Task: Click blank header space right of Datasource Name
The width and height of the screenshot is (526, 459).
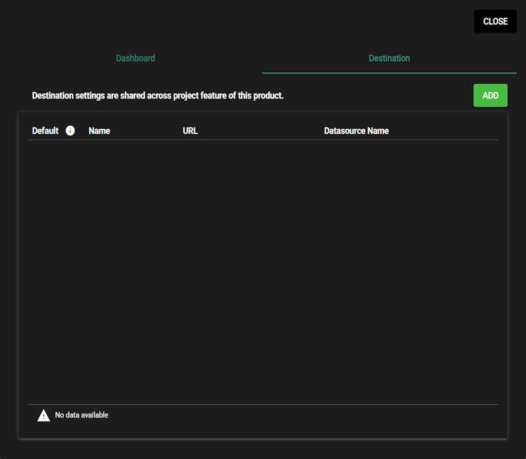Action: (x=444, y=131)
